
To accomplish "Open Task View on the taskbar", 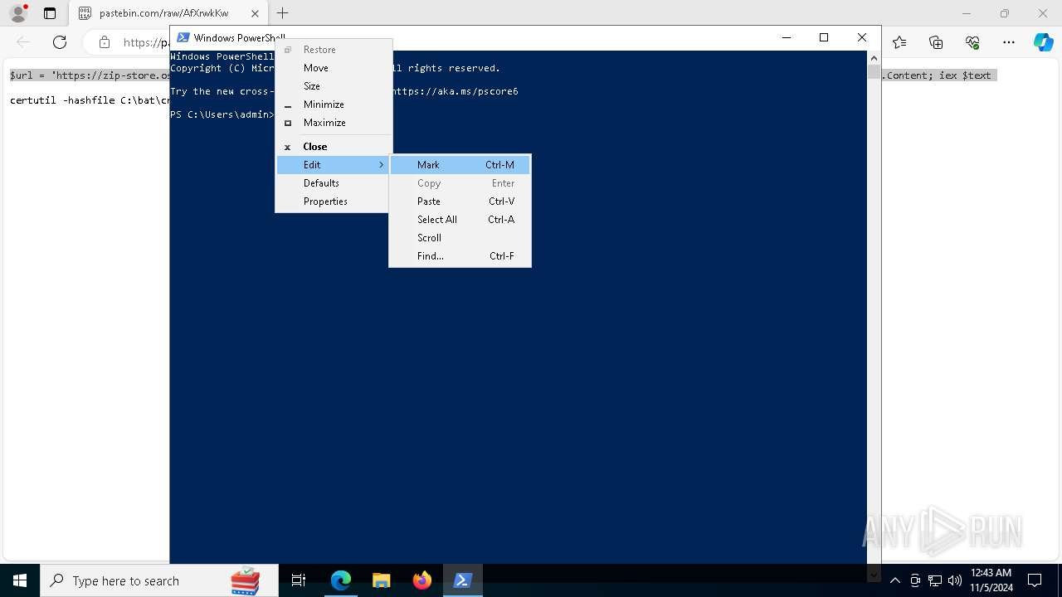I will click(x=299, y=580).
